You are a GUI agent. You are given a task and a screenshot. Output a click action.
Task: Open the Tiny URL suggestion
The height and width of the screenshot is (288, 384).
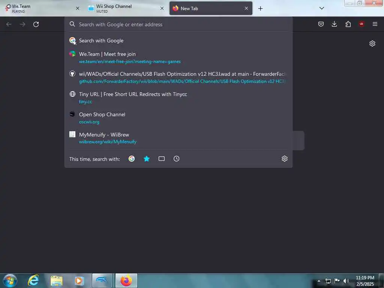click(x=178, y=98)
